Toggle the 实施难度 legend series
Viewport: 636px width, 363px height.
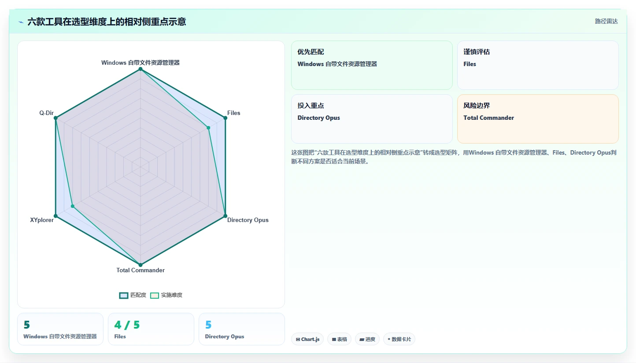pyautogui.click(x=166, y=295)
